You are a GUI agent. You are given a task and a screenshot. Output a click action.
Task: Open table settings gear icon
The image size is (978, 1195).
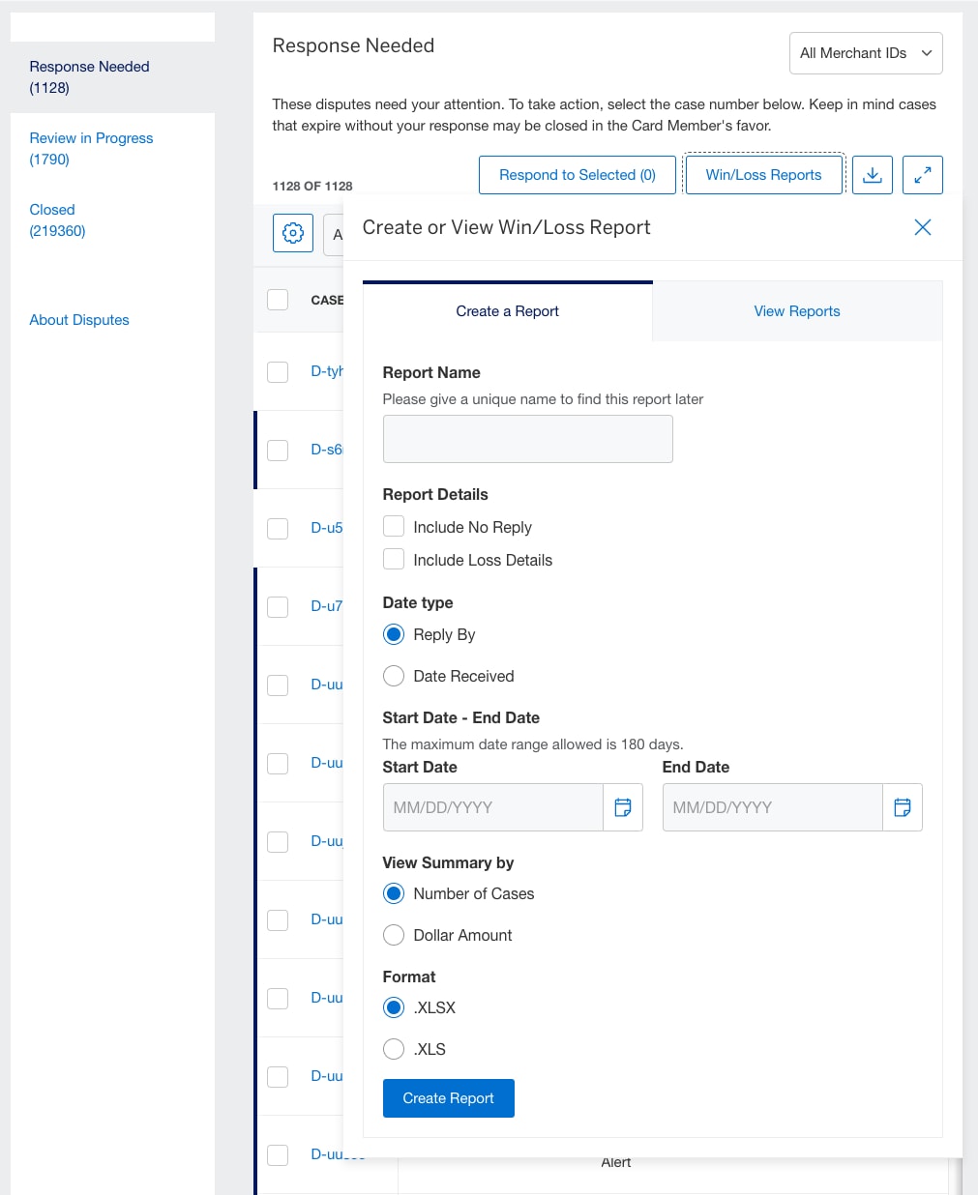293,233
